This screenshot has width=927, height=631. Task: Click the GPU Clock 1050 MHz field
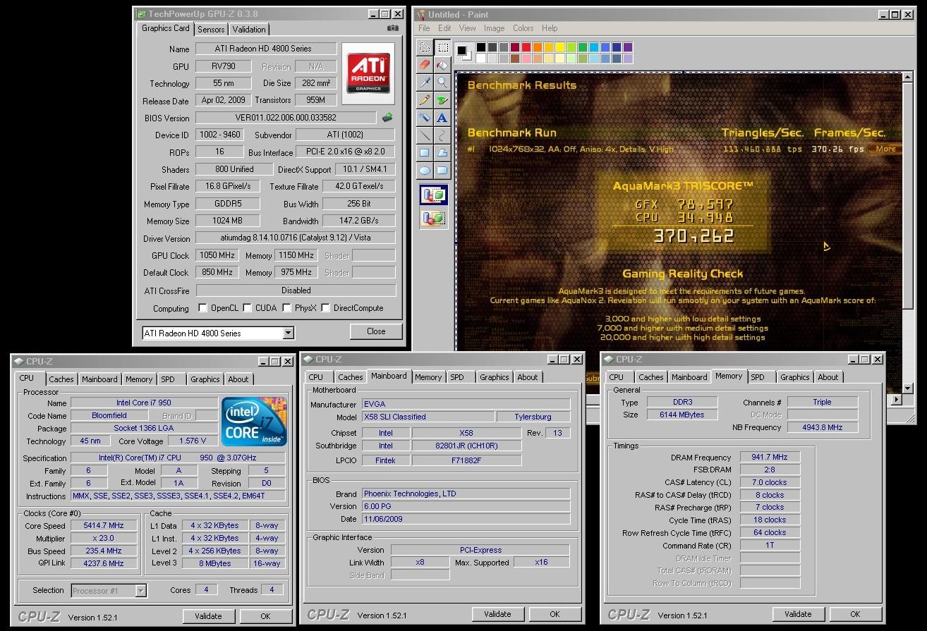tap(218, 255)
